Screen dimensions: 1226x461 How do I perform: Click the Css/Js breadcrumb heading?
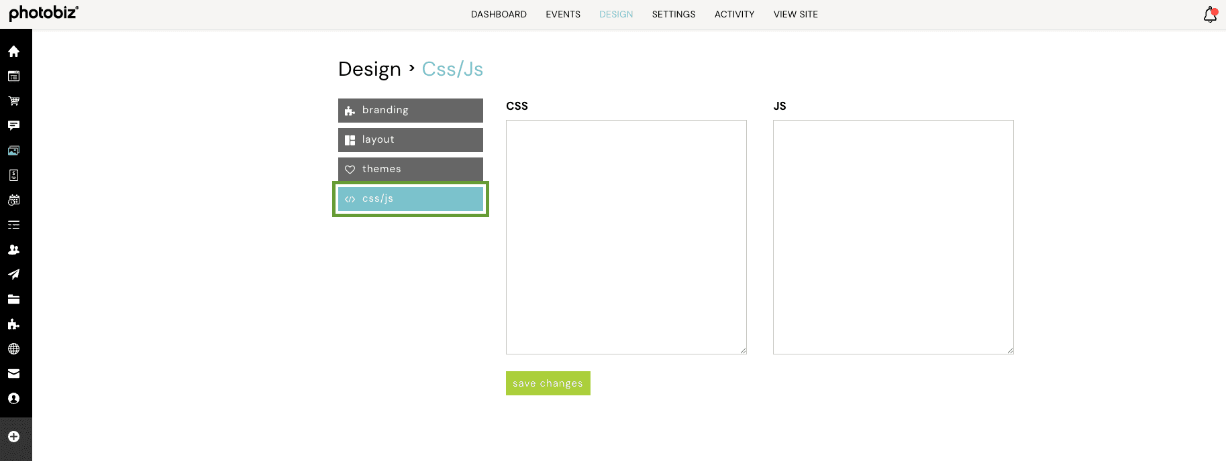pyautogui.click(x=452, y=69)
